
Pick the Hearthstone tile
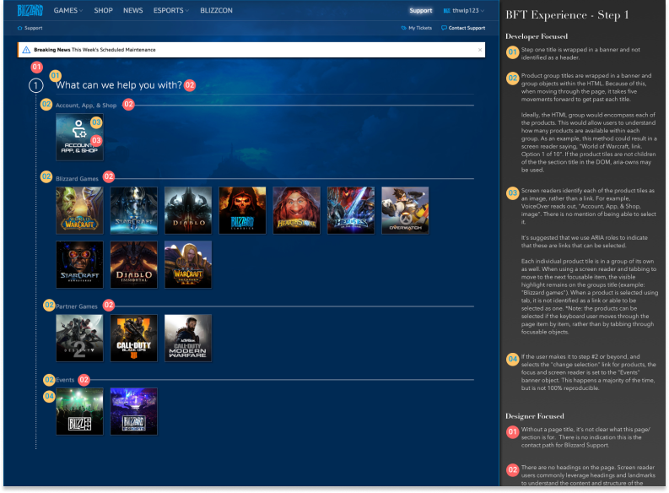coord(296,210)
